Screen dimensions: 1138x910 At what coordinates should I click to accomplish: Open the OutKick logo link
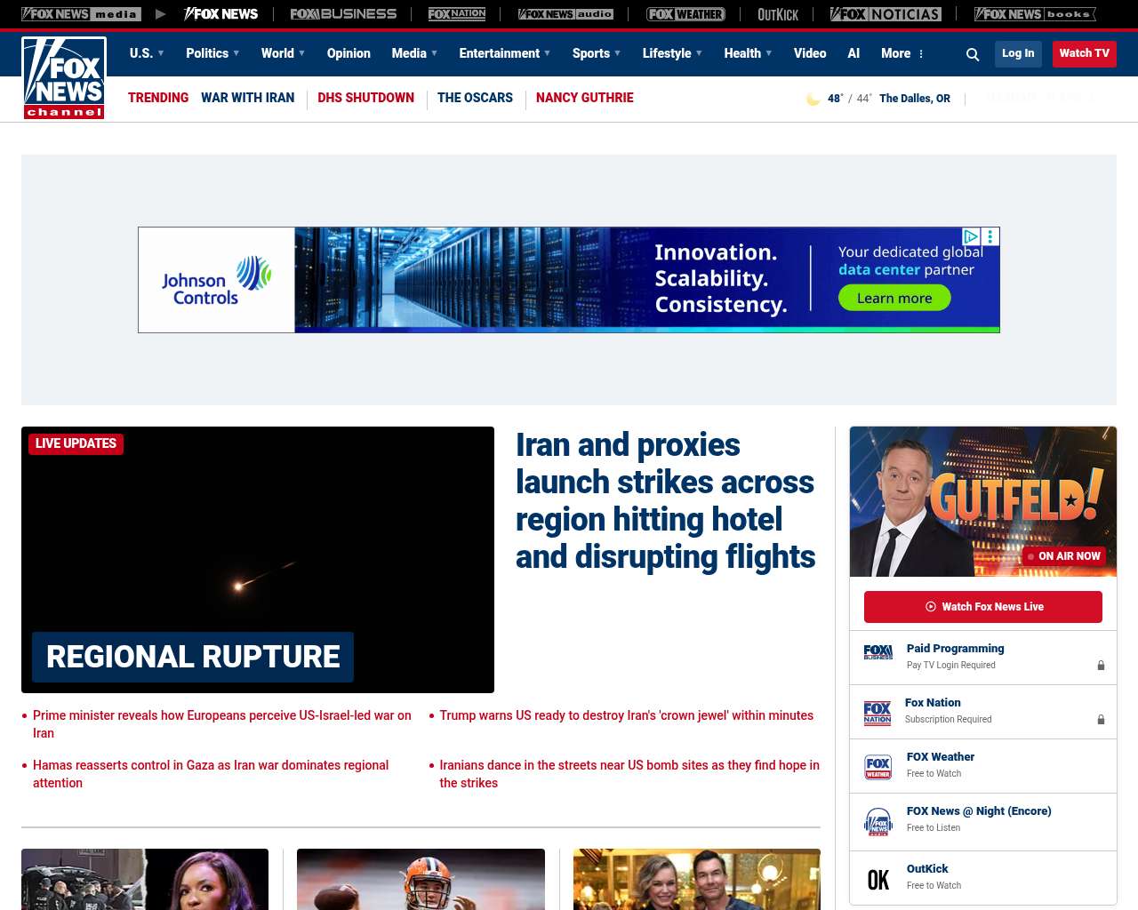coord(778,14)
